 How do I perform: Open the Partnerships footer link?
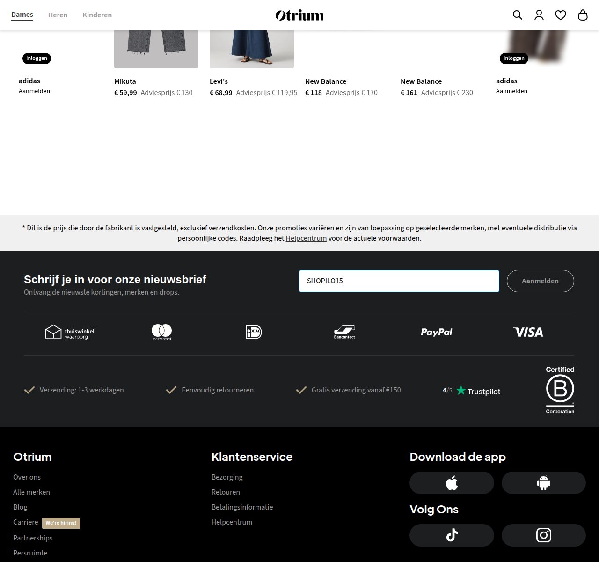[x=33, y=538]
